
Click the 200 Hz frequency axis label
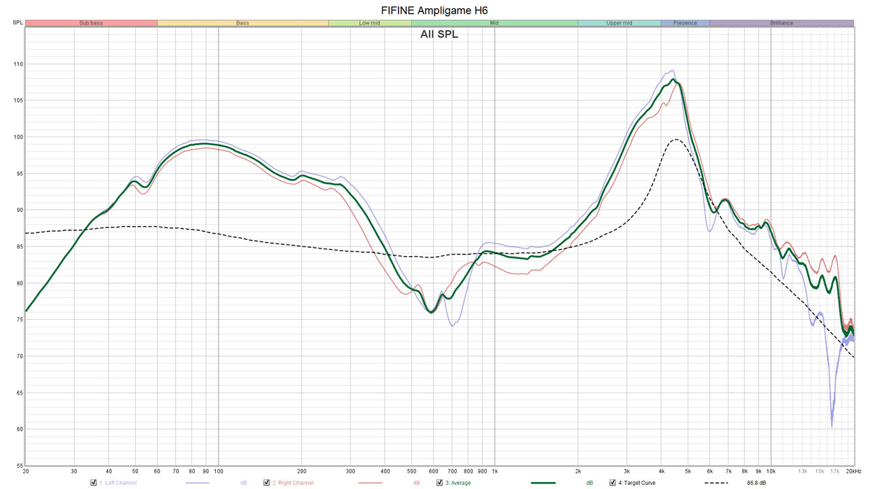click(301, 471)
